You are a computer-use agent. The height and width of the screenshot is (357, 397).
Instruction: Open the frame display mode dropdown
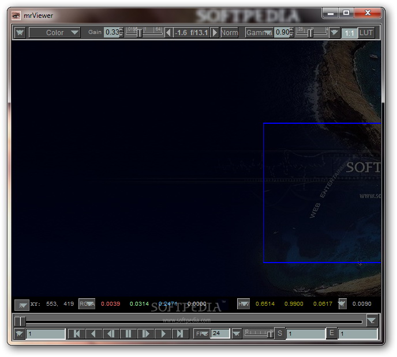pyautogui.click(x=20, y=334)
